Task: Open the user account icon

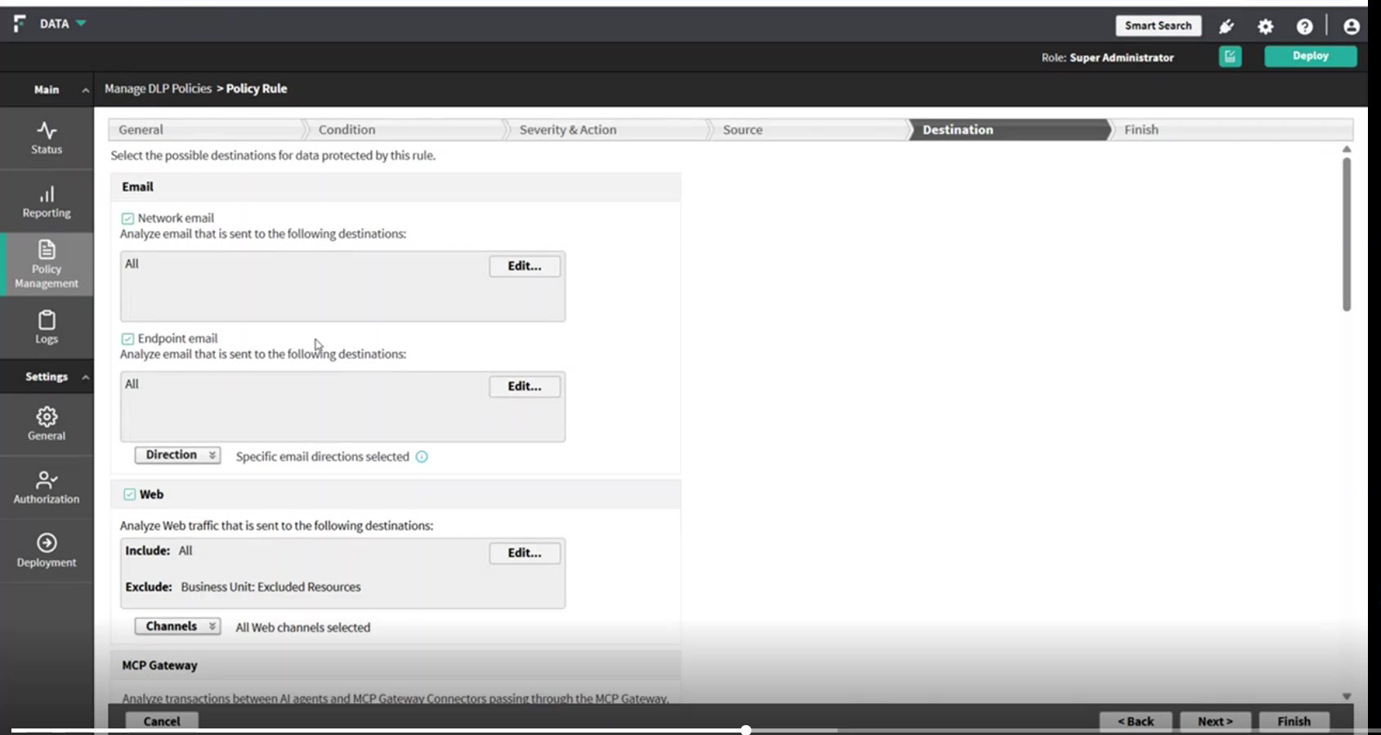Action: click(x=1352, y=26)
